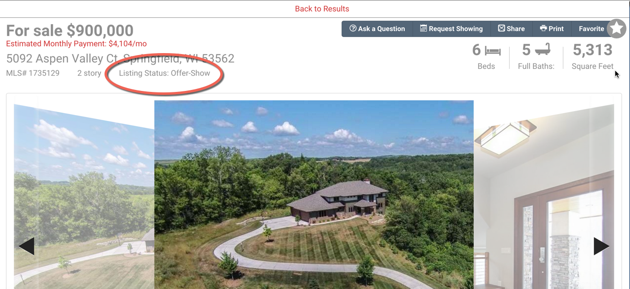
Task: Click the Favorite star icon
Action: coord(616,29)
